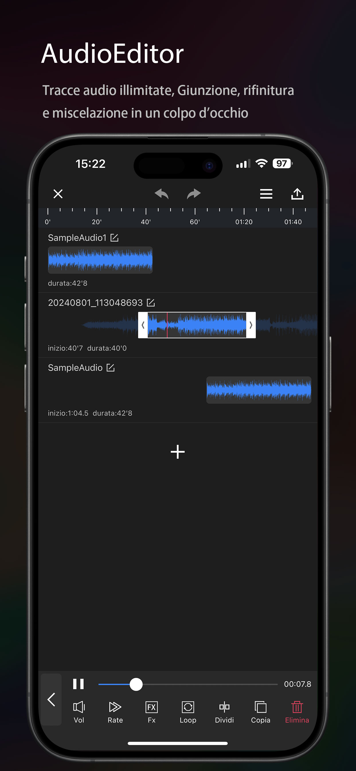Tap the share/export icon
This screenshot has width=356, height=771.
tap(297, 194)
